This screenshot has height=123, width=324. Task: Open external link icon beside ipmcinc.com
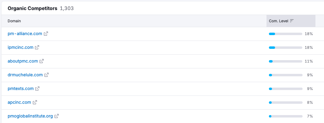(37, 47)
